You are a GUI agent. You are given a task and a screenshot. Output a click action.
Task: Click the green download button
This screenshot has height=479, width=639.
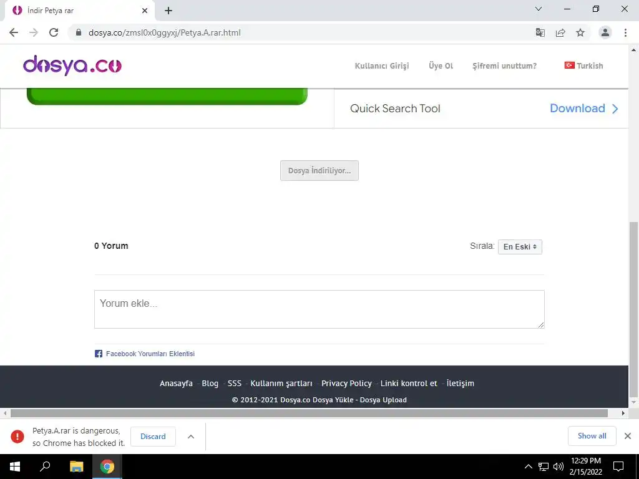[x=167, y=97]
